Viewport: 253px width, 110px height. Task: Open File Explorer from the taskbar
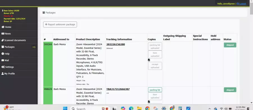tap(139, 109)
